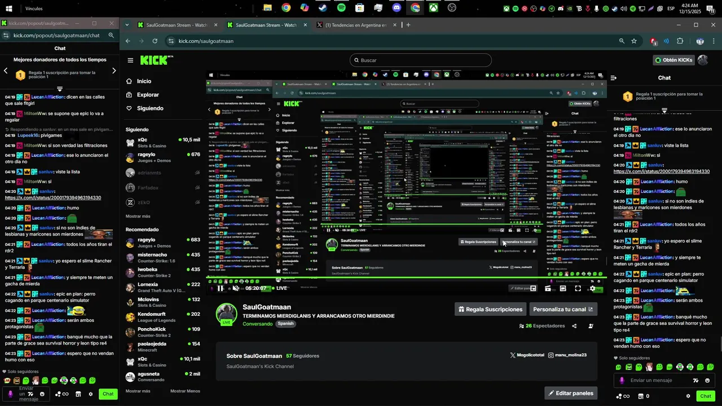The image size is (722, 406).
Task: Open xQc channel in Siguiendo list
Action: (x=162, y=142)
